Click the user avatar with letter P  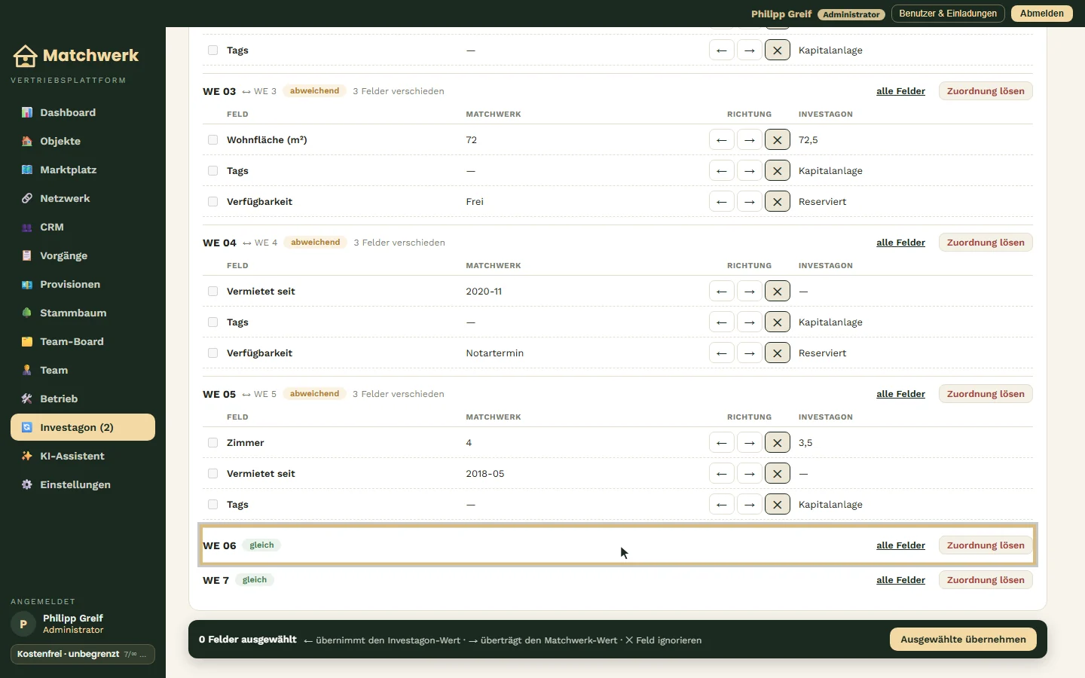pyautogui.click(x=23, y=624)
